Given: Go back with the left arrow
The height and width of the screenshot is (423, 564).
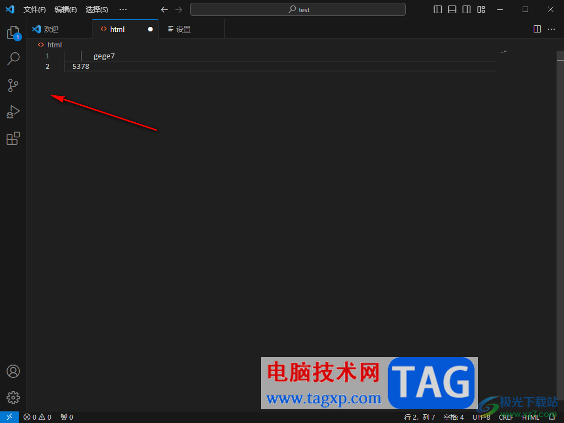Looking at the screenshot, I should point(164,10).
